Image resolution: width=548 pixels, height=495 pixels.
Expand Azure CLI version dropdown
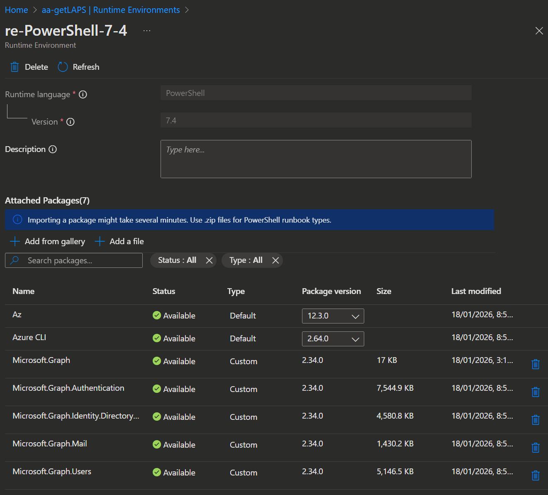333,339
